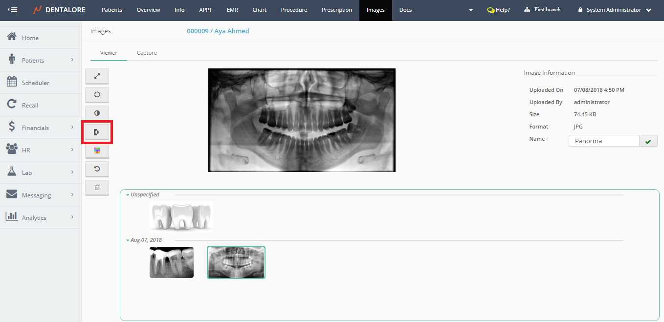Delete the image using trash icon
The height and width of the screenshot is (322, 664).
tap(97, 188)
